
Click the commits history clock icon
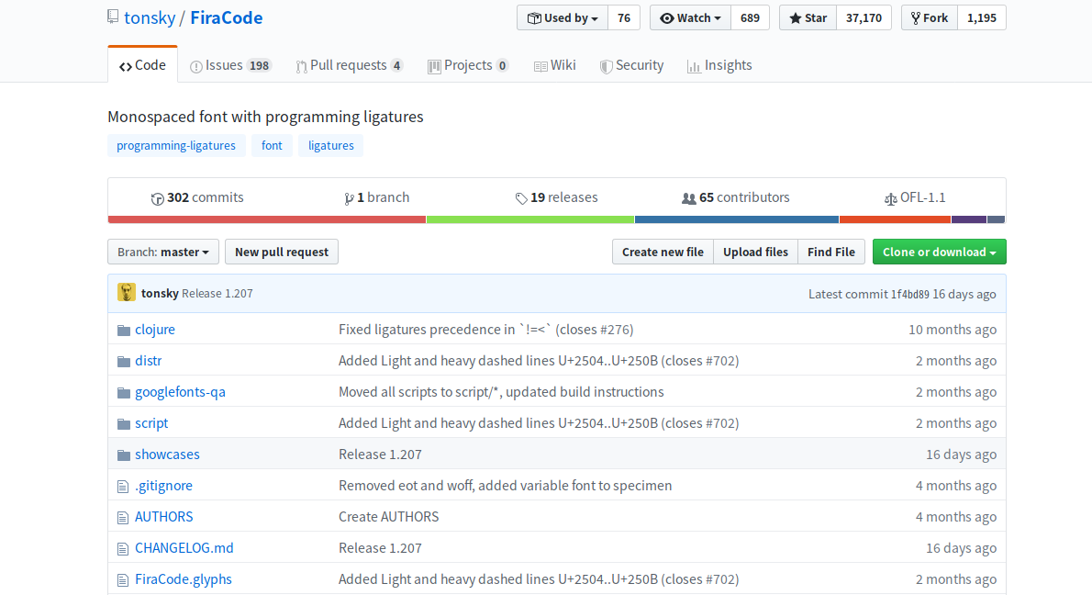[x=157, y=198]
